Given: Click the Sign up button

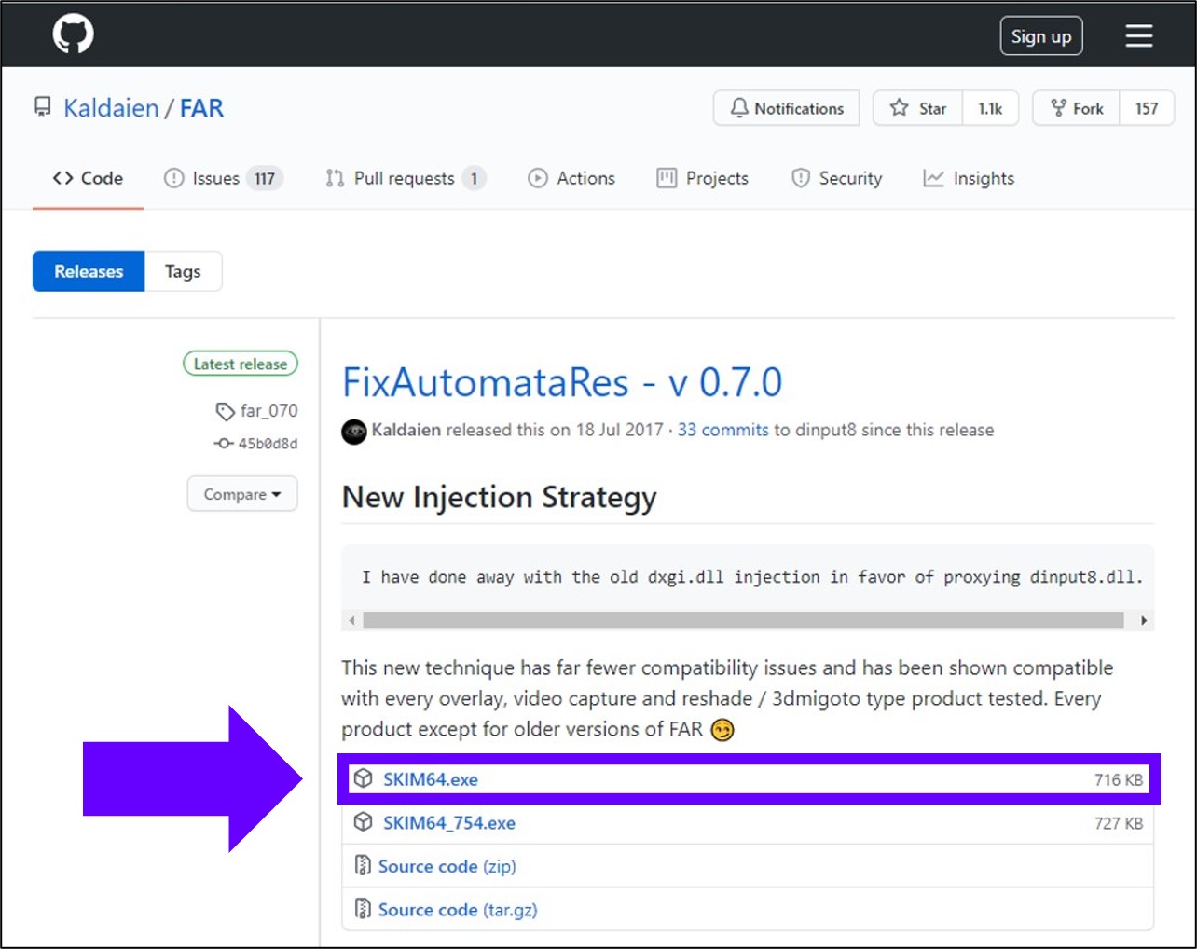Looking at the screenshot, I should pos(1040,36).
